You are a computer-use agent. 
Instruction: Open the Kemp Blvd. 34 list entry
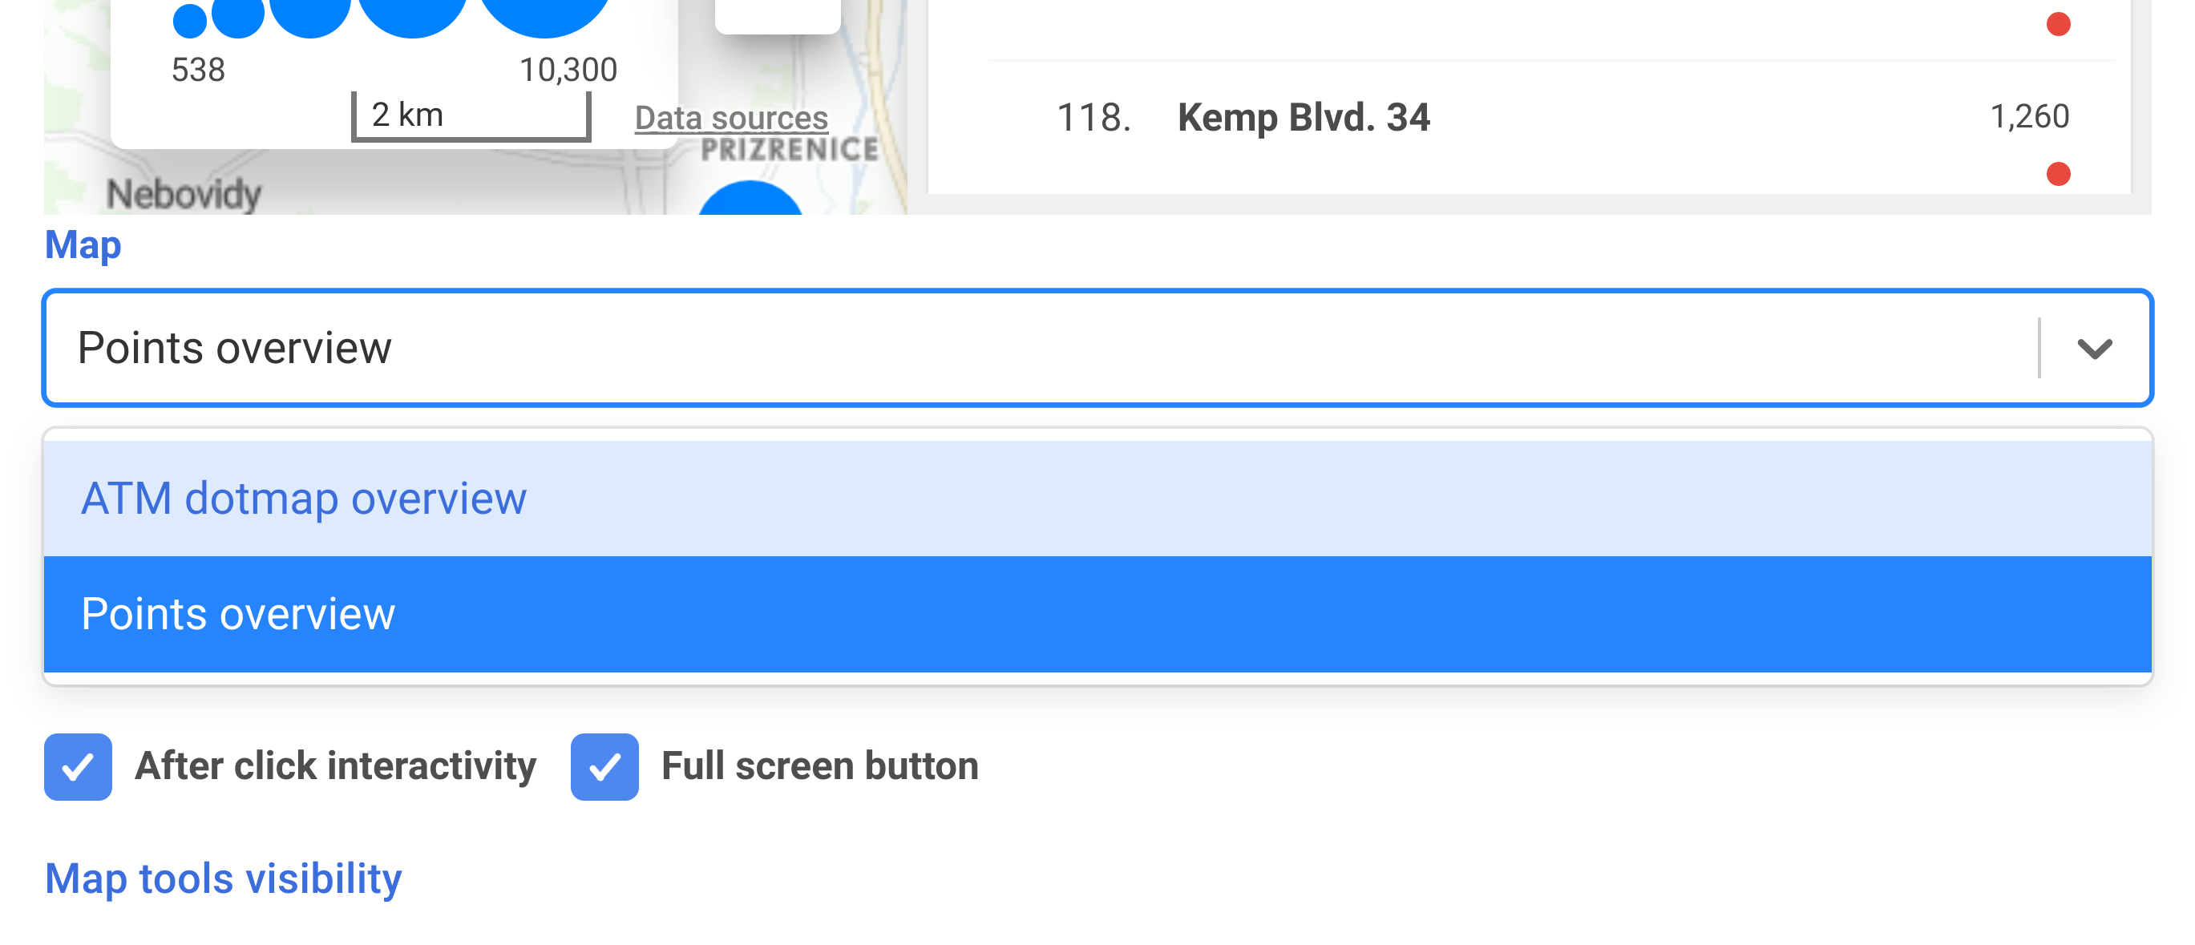[x=1303, y=118]
